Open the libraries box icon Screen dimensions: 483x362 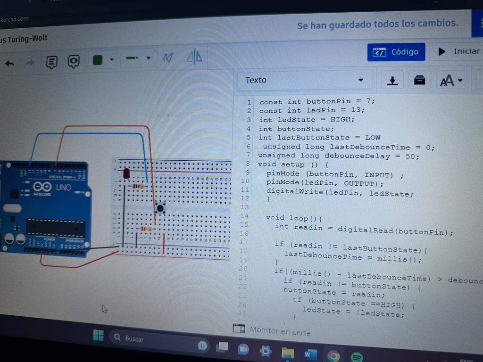tap(419, 81)
